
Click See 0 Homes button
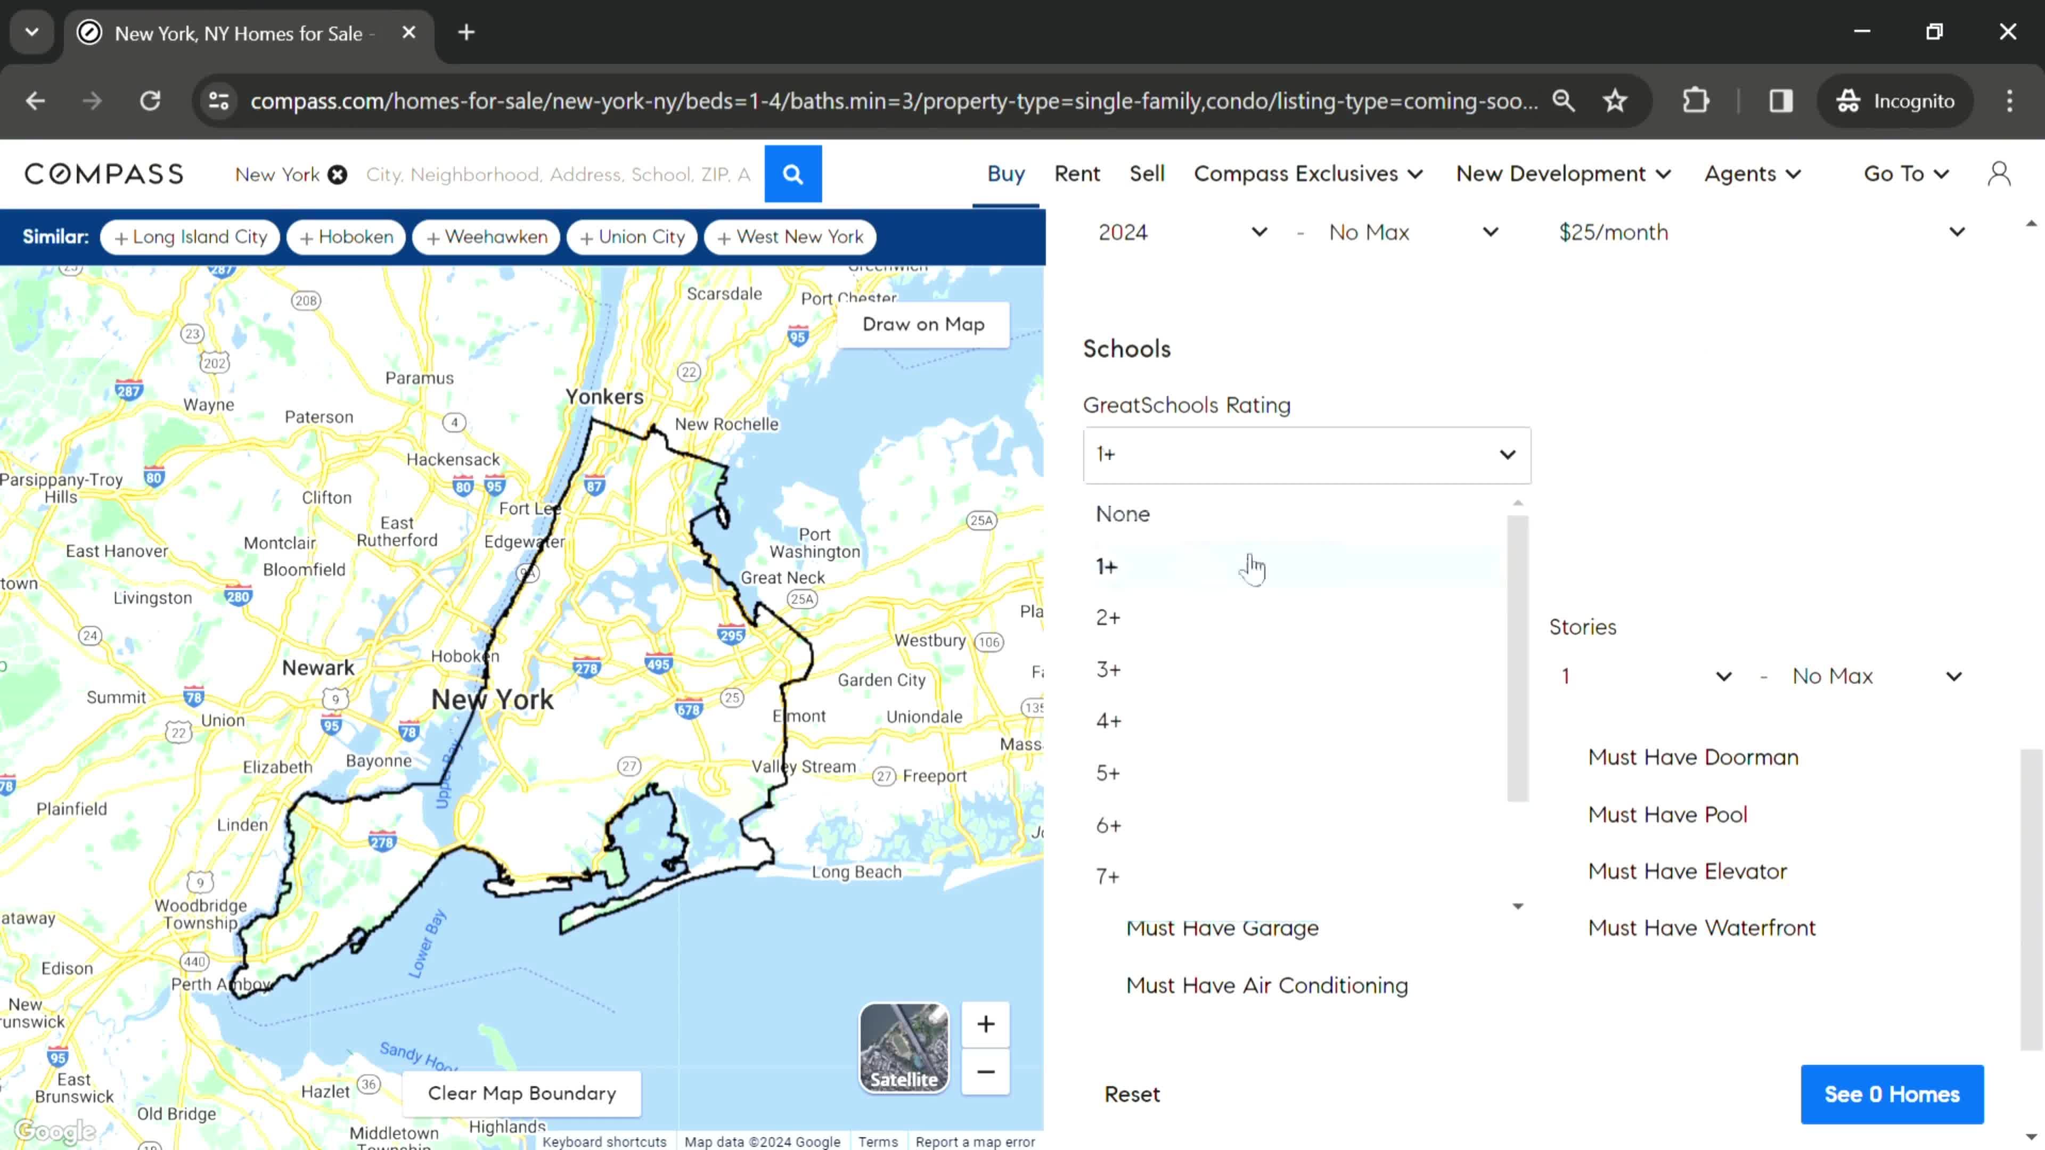(x=1892, y=1095)
